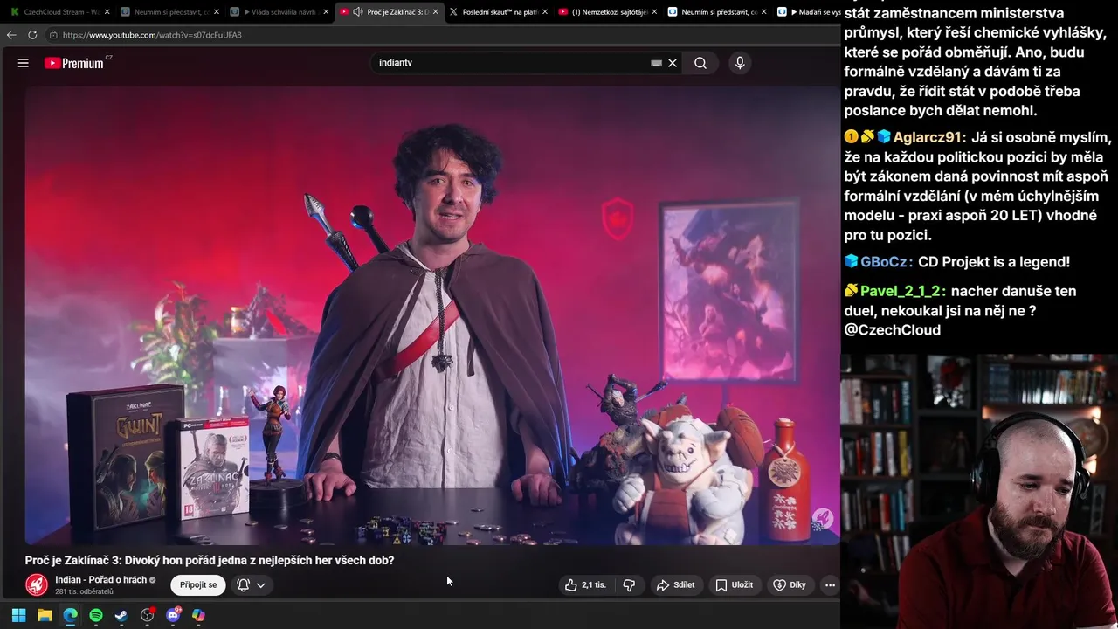The image size is (1118, 629).
Task: Open the Indian channel avatar
Action: click(x=37, y=584)
